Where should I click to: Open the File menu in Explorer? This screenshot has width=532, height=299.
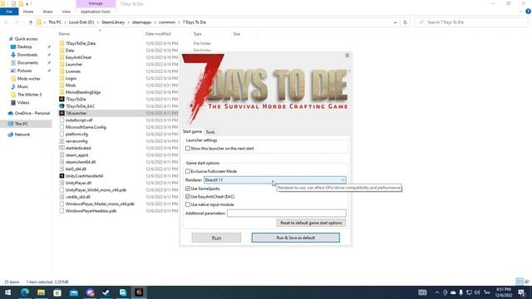[x=9, y=12]
